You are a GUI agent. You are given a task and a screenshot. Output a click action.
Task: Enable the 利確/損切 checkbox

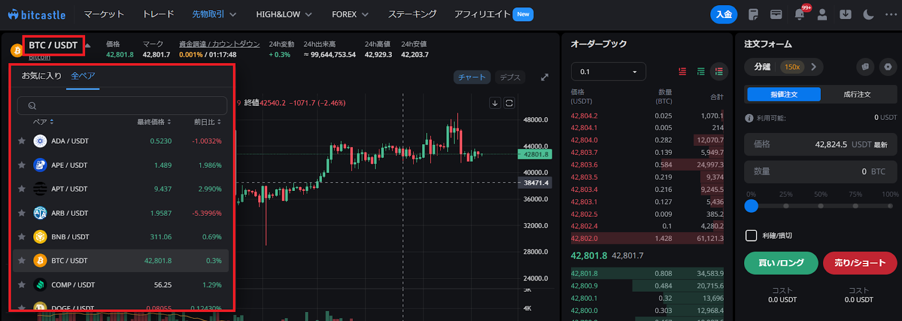[x=751, y=235]
